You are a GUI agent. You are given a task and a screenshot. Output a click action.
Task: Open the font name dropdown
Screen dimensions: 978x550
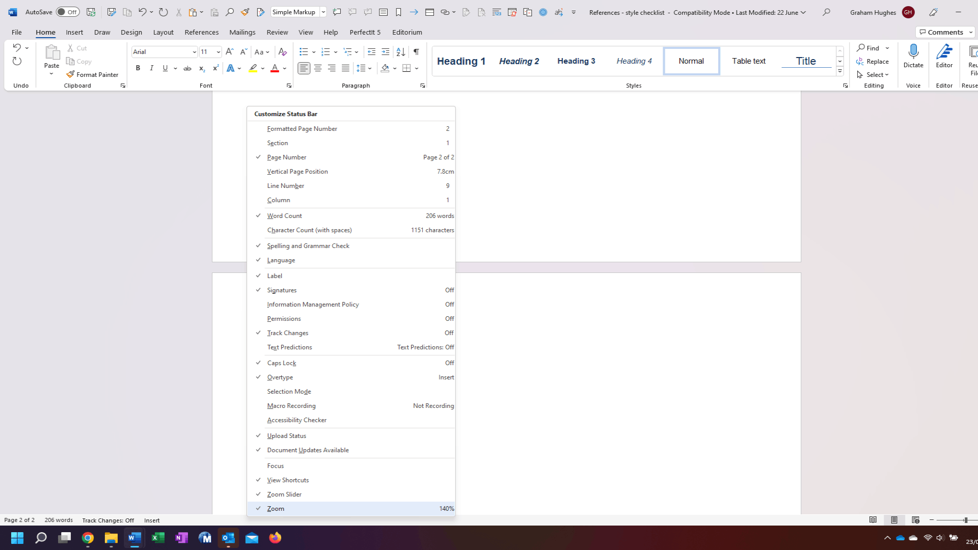tap(194, 52)
